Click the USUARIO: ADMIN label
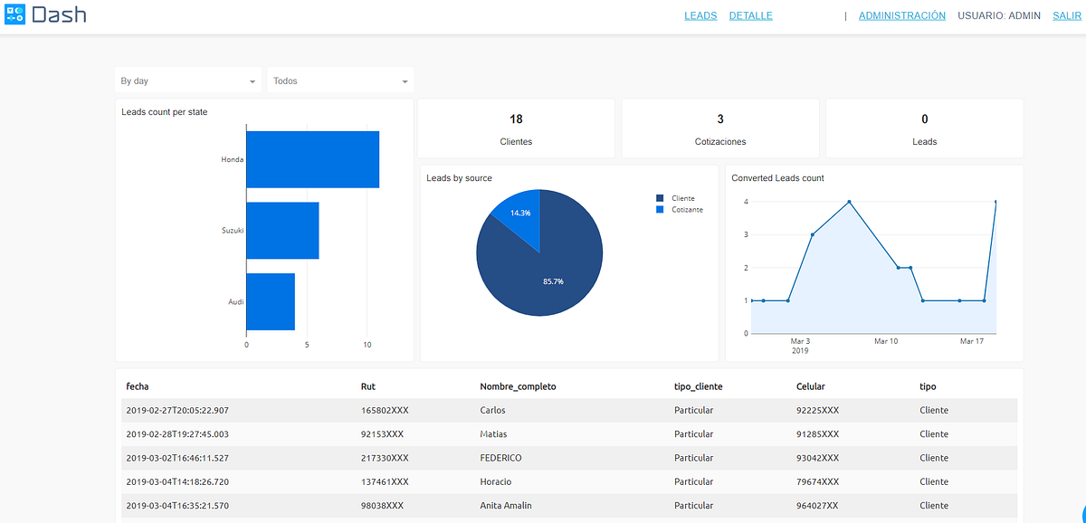Image resolution: width=1086 pixels, height=523 pixels. coord(998,15)
